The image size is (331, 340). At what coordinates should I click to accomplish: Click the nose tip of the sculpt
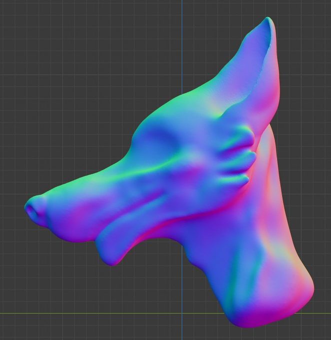tap(34, 210)
